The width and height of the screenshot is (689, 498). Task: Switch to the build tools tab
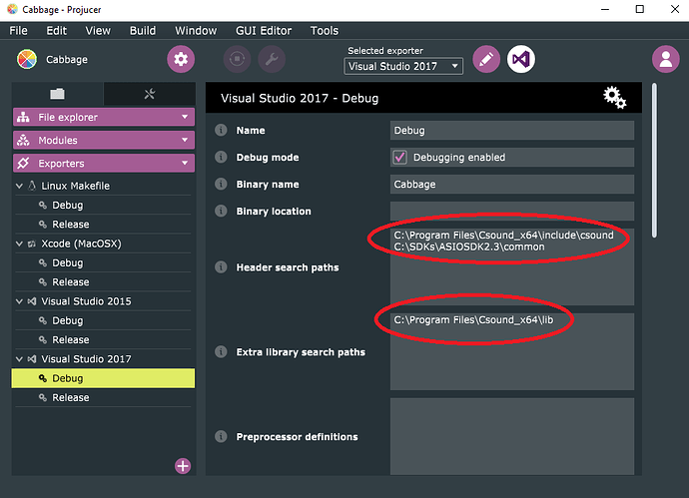click(150, 94)
